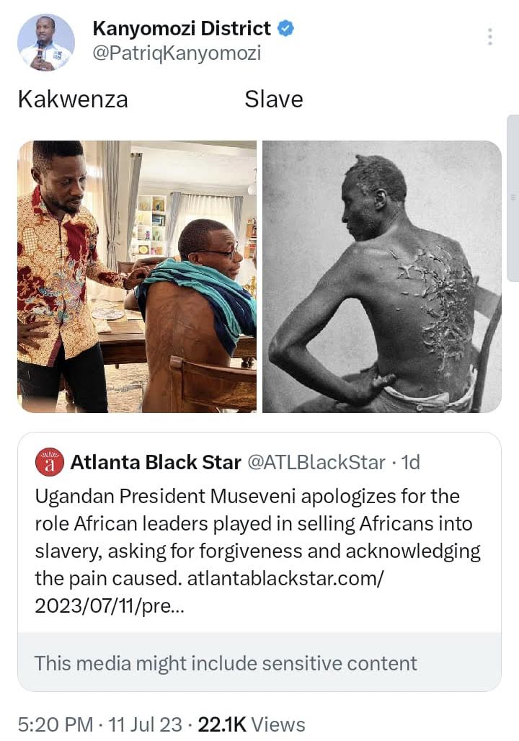
Task: Click the Atlanta Black Star logo avatar
Action: (50, 462)
